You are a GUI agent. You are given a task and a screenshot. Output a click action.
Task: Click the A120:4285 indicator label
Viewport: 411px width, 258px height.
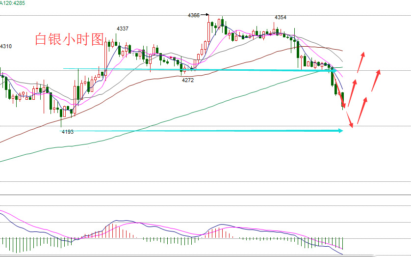[13, 3]
